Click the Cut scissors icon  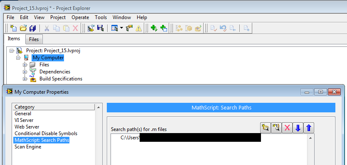[x=47, y=28]
